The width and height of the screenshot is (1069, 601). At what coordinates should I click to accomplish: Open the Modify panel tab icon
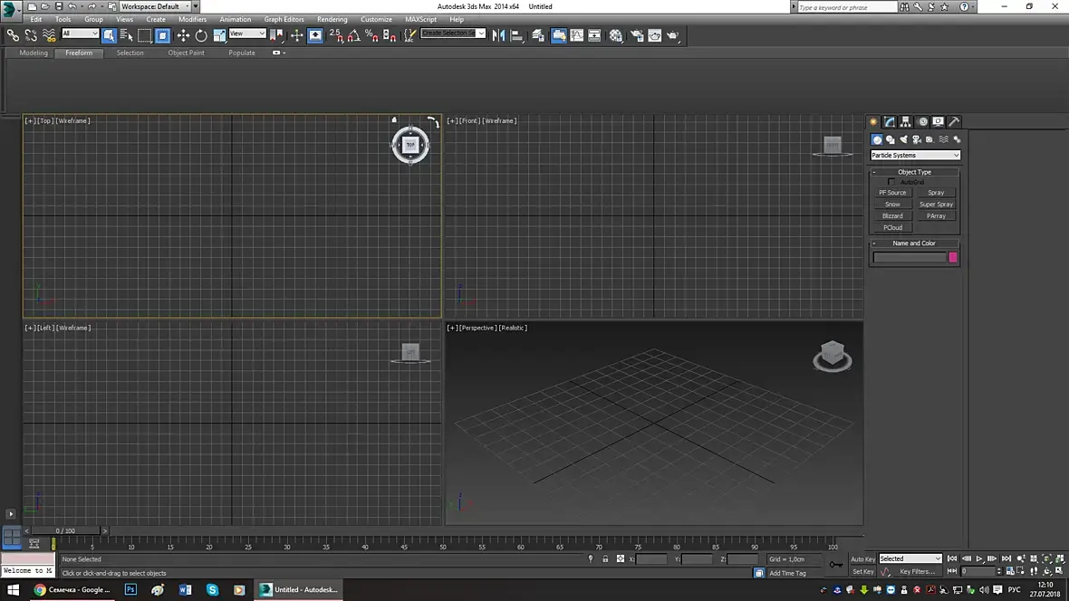[890, 121]
